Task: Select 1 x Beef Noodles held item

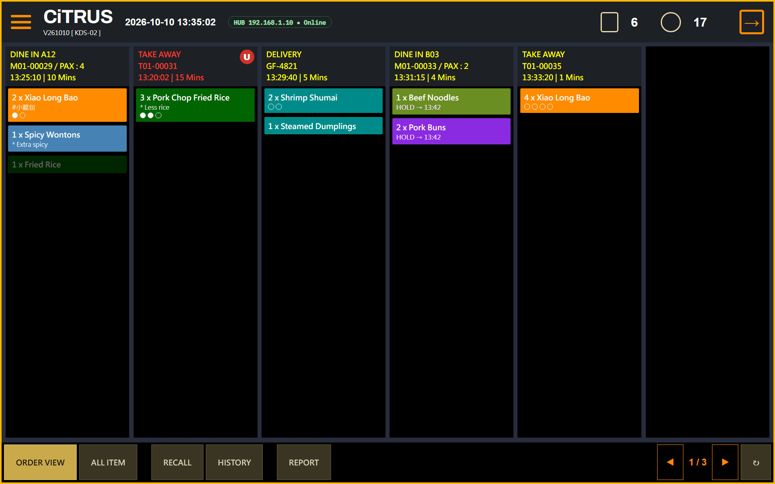Action: (451, 101)
